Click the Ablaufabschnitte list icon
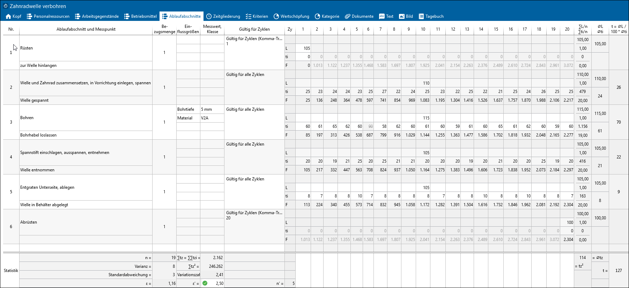The height and width of the screenshot is (288, 629). point(165,16)
